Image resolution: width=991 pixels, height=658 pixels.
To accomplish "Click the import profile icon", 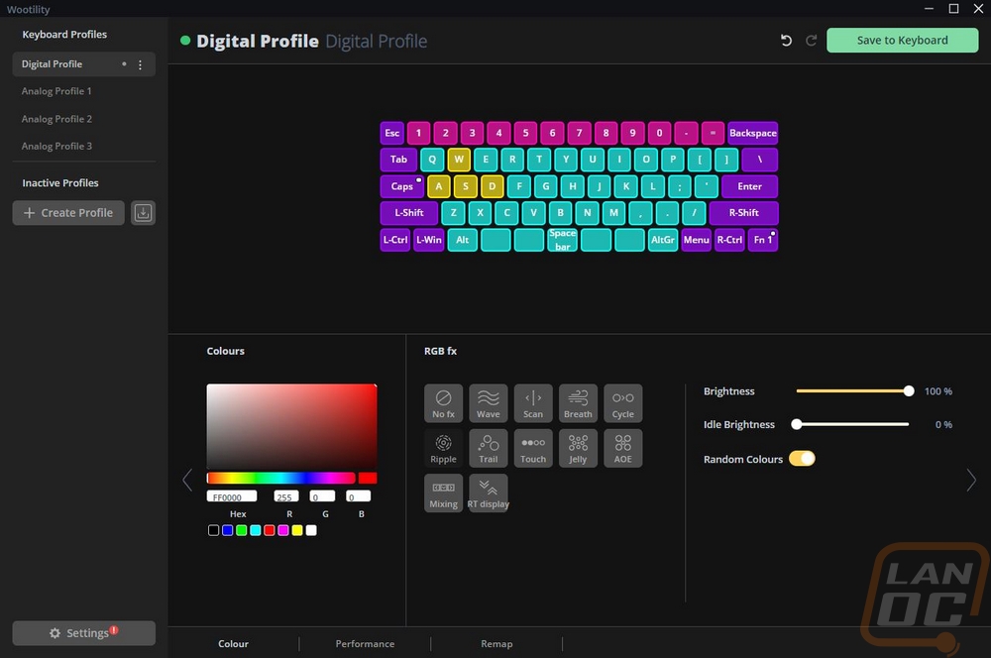I will [x=144, y=213].
